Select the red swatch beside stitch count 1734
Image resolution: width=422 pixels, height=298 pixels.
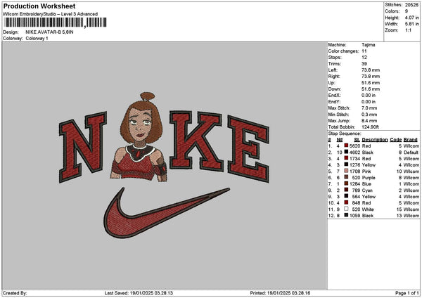346,158
